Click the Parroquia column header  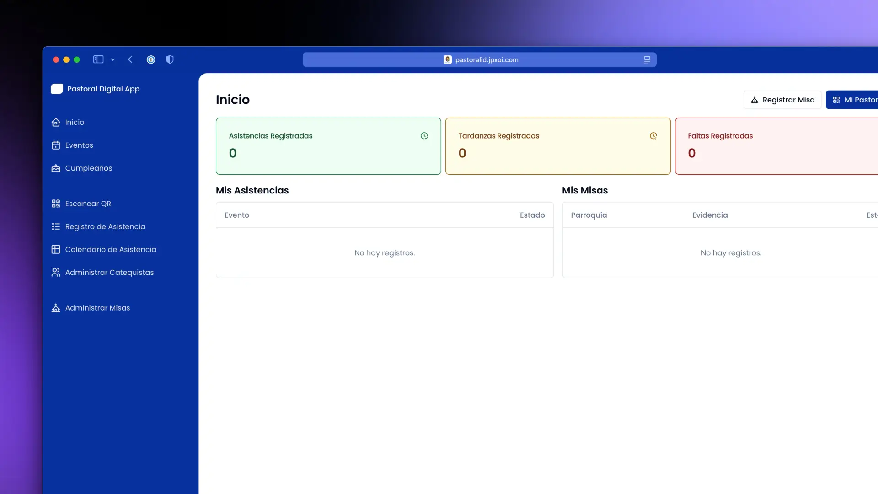589,215
